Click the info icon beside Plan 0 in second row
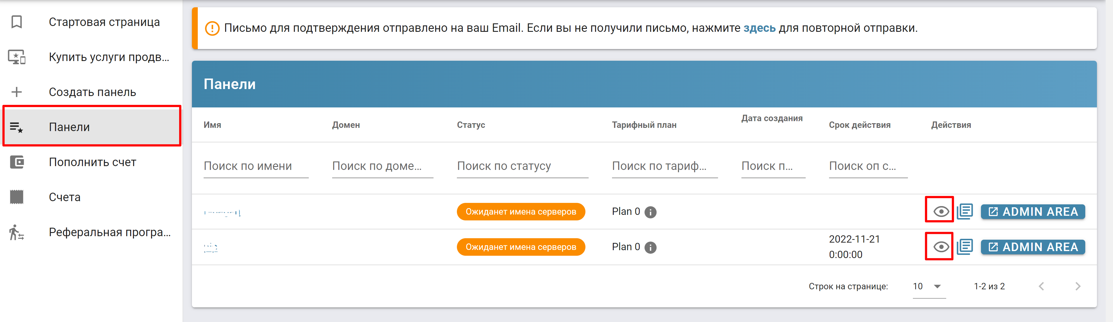Image resolution: width=1113 pixels, height=322 pixels. click(x=650, y=247)
